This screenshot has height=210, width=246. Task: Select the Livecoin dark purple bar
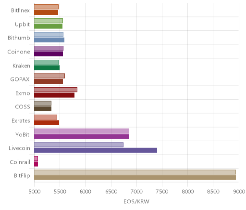pyautogui.click(x=96, y=150)
